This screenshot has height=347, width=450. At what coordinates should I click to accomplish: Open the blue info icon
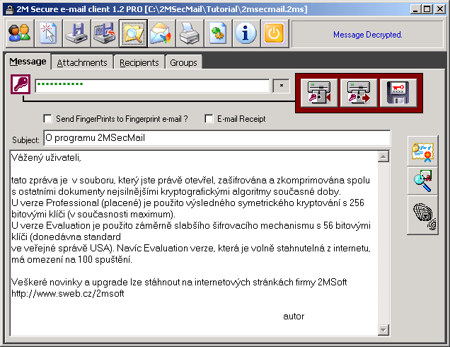(246, 33)
